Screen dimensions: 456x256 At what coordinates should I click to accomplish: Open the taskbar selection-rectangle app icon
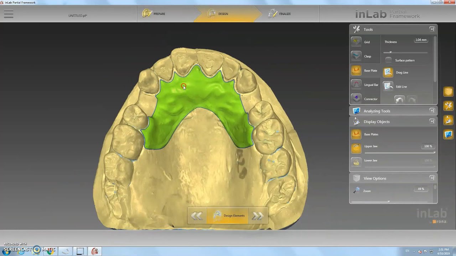(x=80, y=251)
